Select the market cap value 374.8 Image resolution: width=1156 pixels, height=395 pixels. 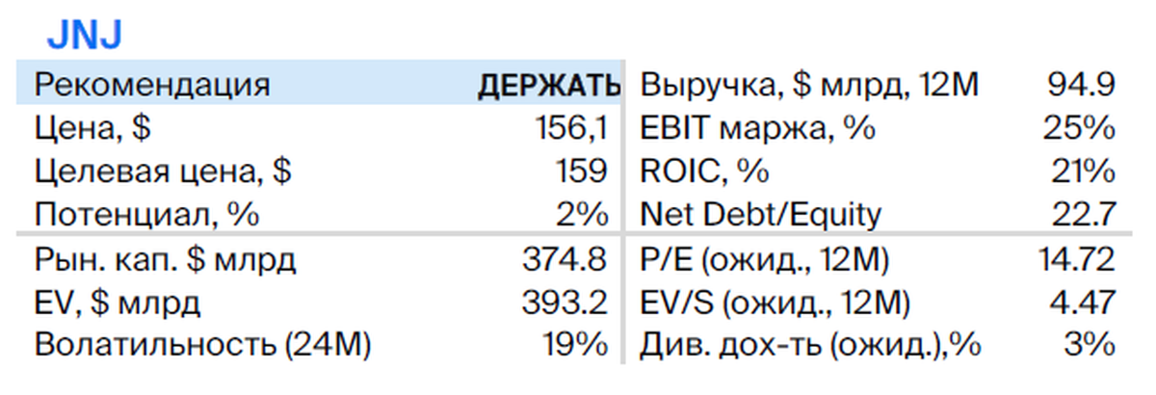[564, 260]
